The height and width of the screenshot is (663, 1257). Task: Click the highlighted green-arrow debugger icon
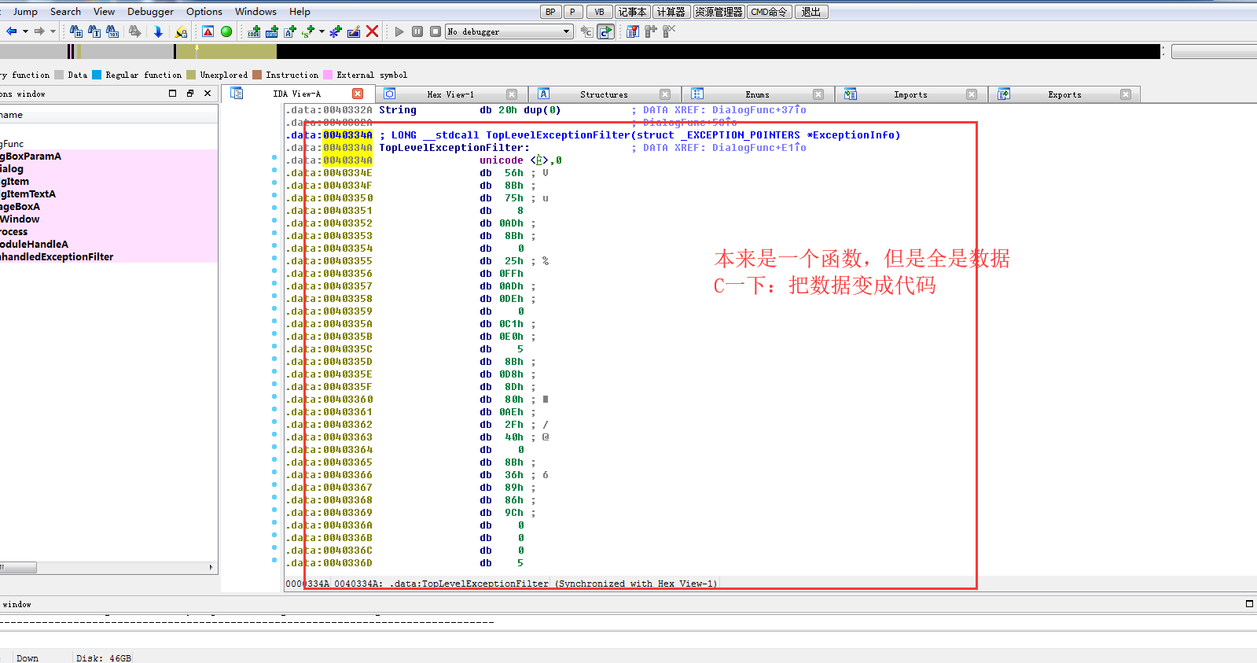[x=605, y=31]
